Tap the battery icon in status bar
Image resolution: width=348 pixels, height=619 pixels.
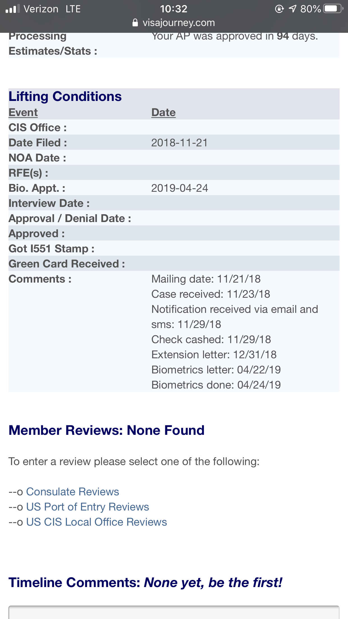click(333, 9)
